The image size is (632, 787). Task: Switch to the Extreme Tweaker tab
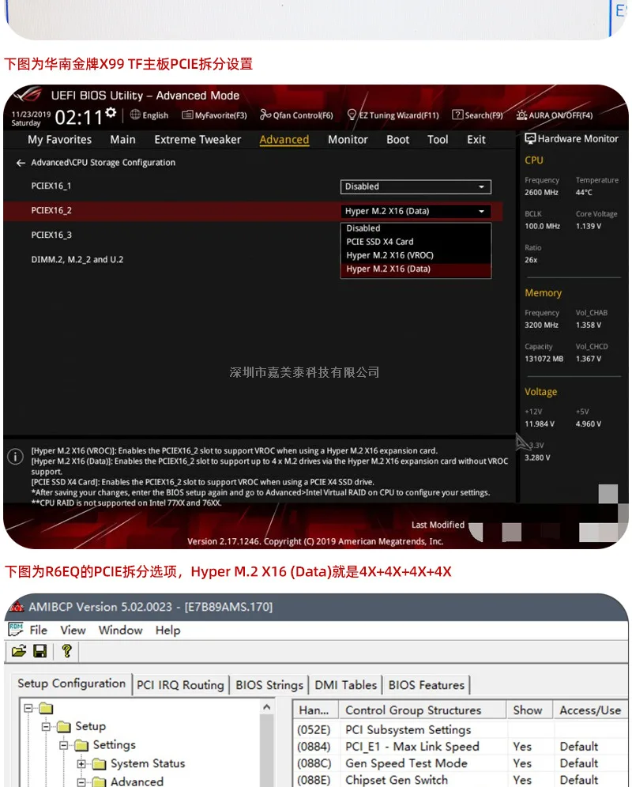197,140
